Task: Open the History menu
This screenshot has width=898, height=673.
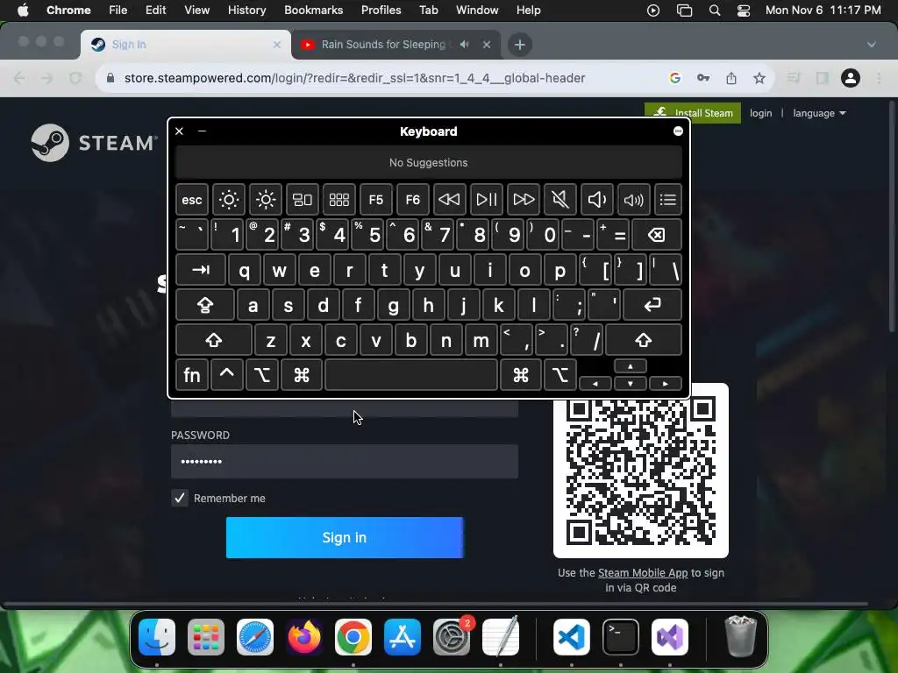Action: coord(246,11)
